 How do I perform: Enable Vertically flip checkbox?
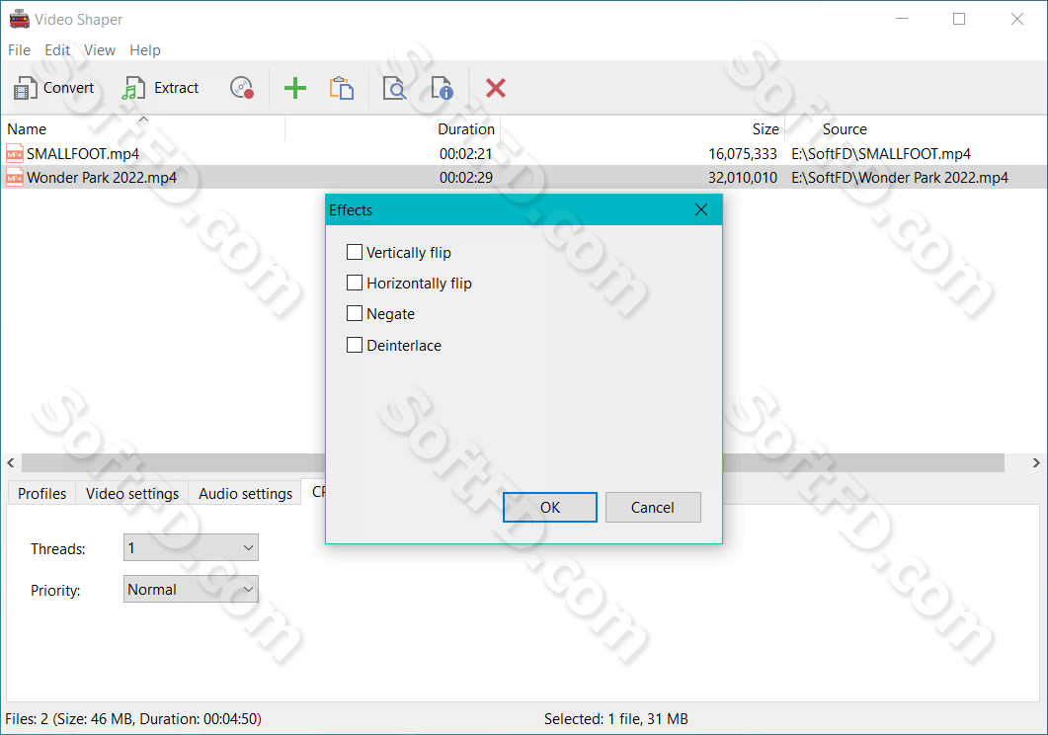coord(355,252)
